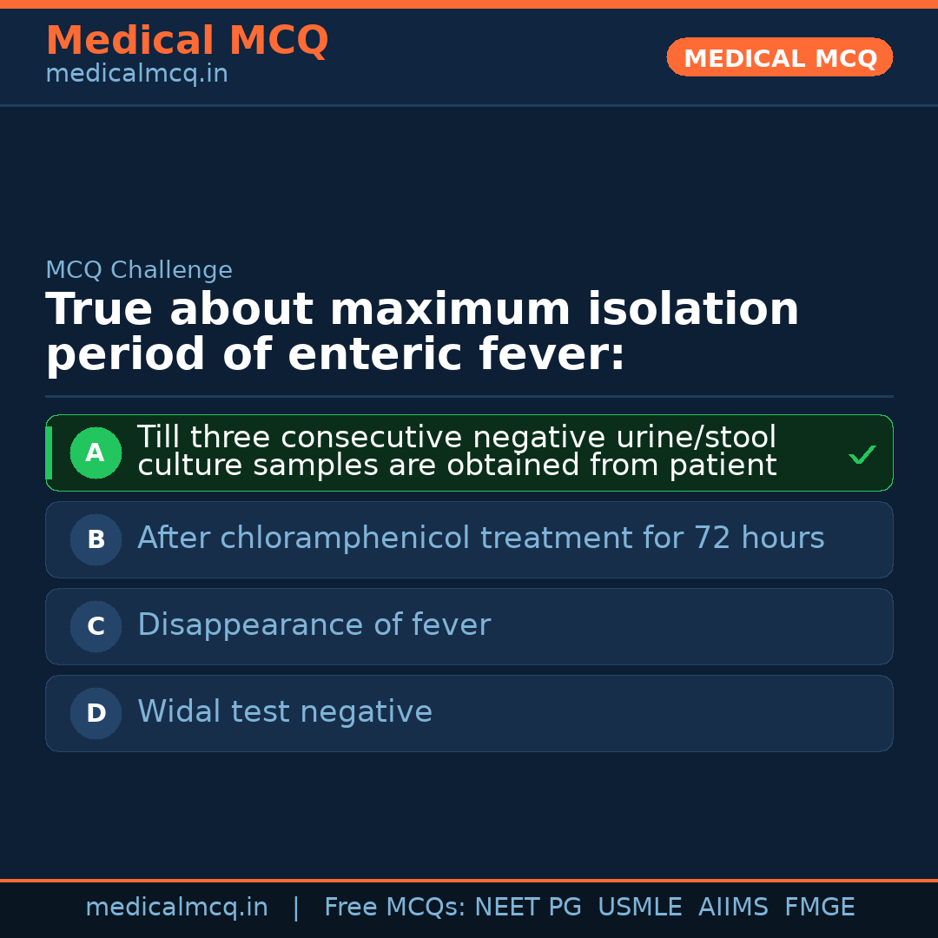
Task: Select answer 'Widal test negative'
Action: point(285,712)
